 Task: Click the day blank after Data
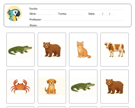[x=98, y=15]
